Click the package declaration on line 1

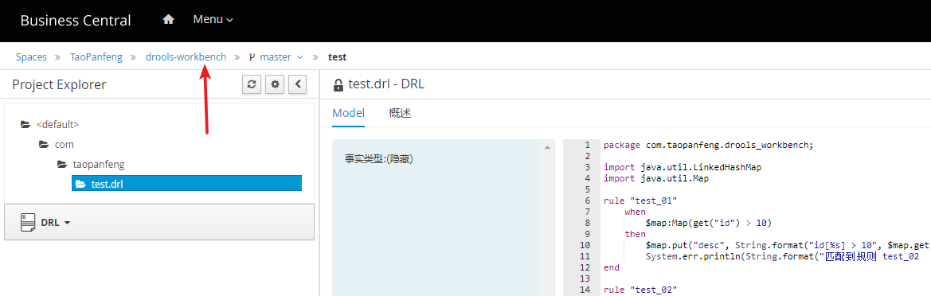pyautogui.click(x=708, y=145)
